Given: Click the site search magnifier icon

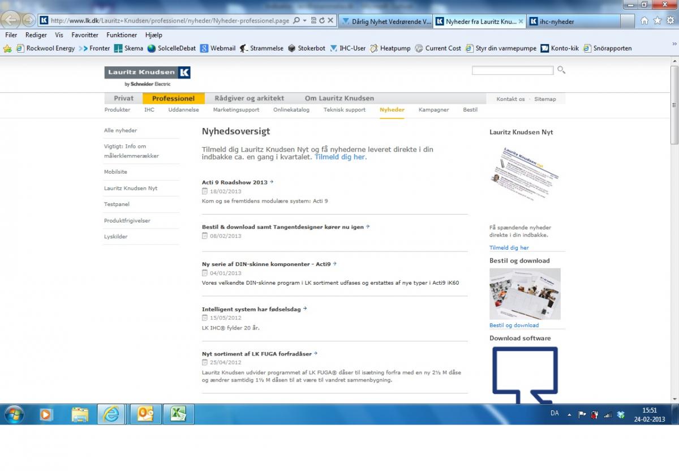Looking at the screenshot, I should coord(561,70).
